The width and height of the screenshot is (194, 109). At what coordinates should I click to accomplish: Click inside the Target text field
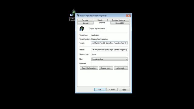pyautogui.click(x=109, y=43)
